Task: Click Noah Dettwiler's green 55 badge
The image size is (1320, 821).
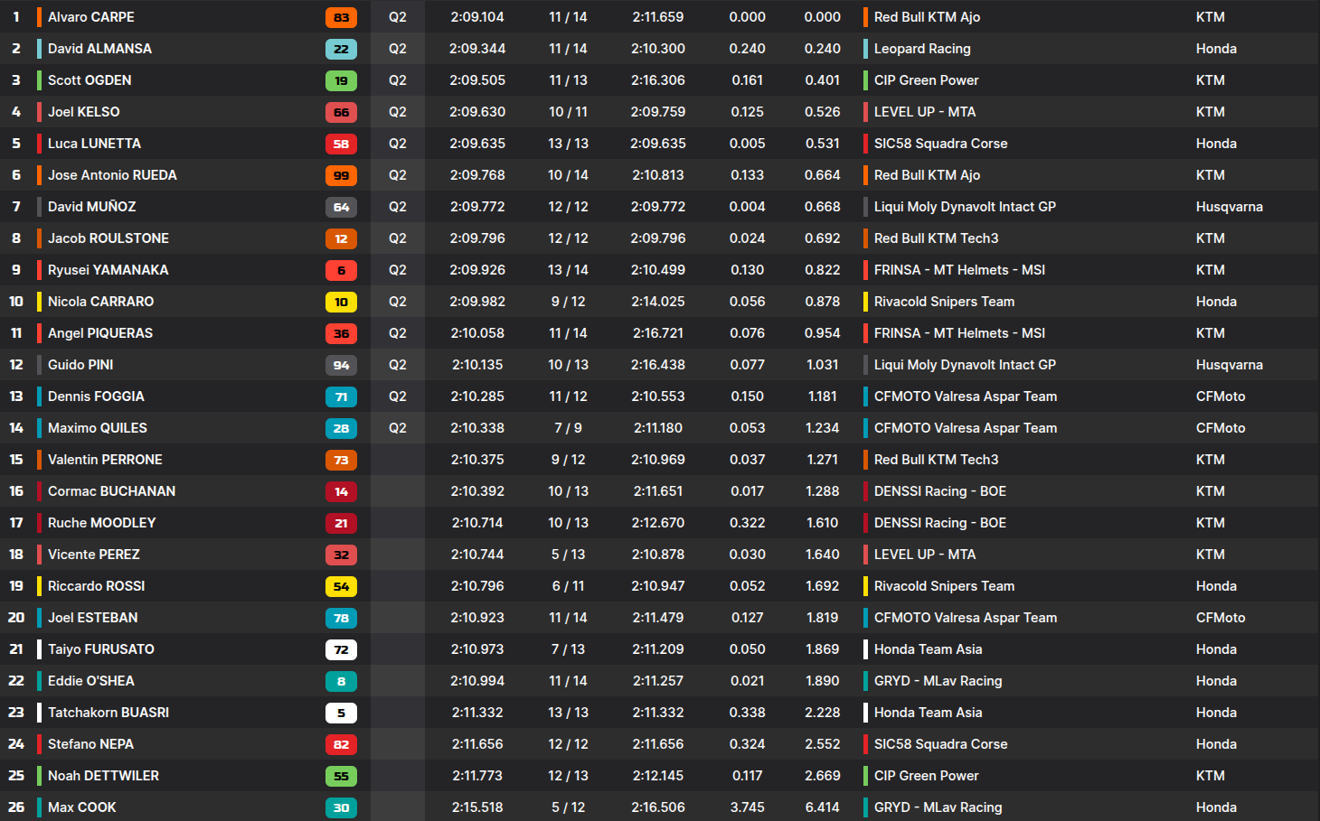Action: [x=341, y=776]
